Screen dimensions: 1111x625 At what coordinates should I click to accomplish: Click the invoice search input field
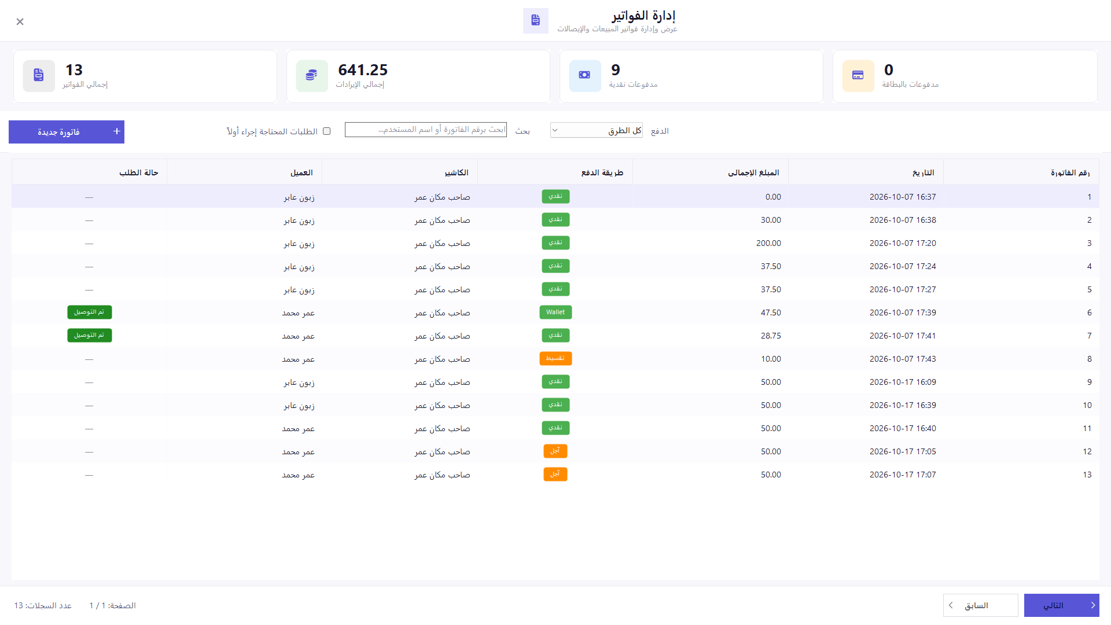point(425,130)
